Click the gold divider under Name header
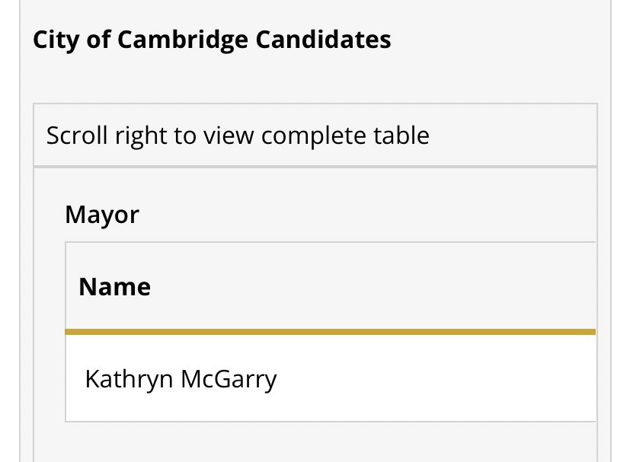The height and width of the screenshot is (462, 630). click(331, 332)
